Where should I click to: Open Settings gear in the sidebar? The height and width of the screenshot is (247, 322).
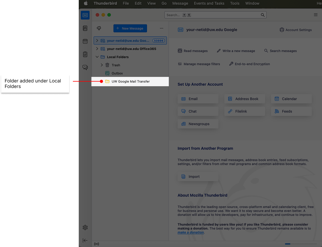pyautogui.click(x=85, y=227)
